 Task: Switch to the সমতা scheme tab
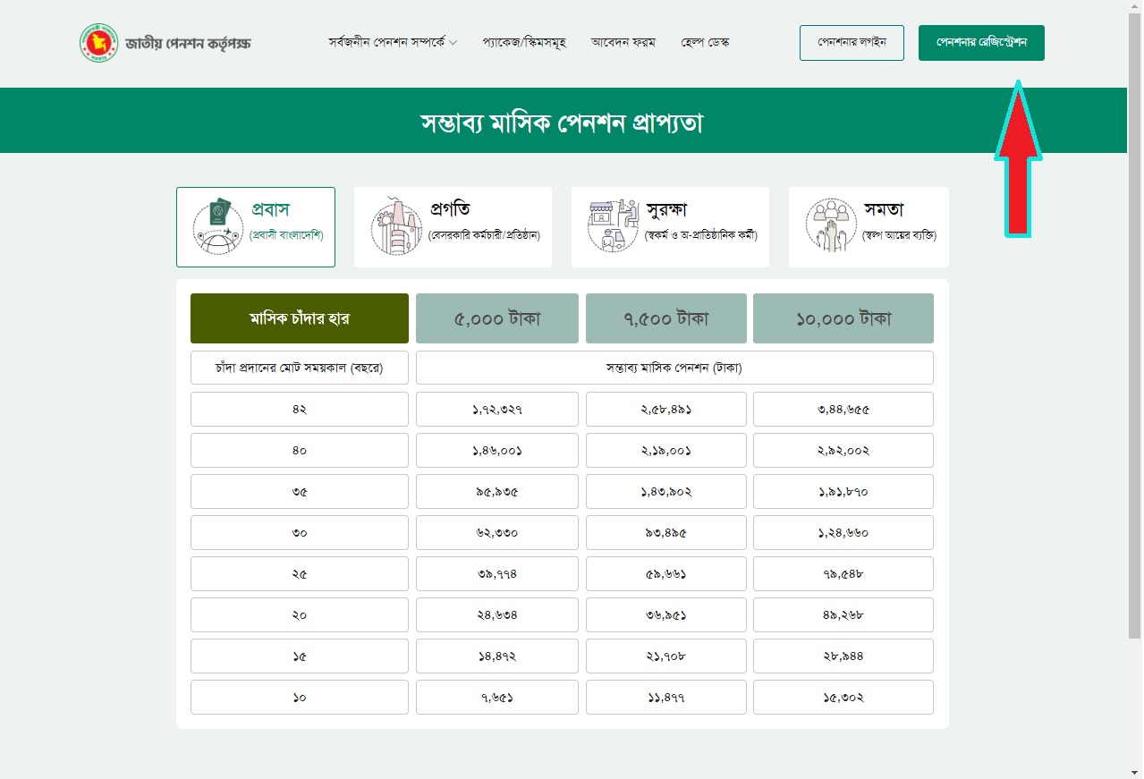tap(869, 227)
